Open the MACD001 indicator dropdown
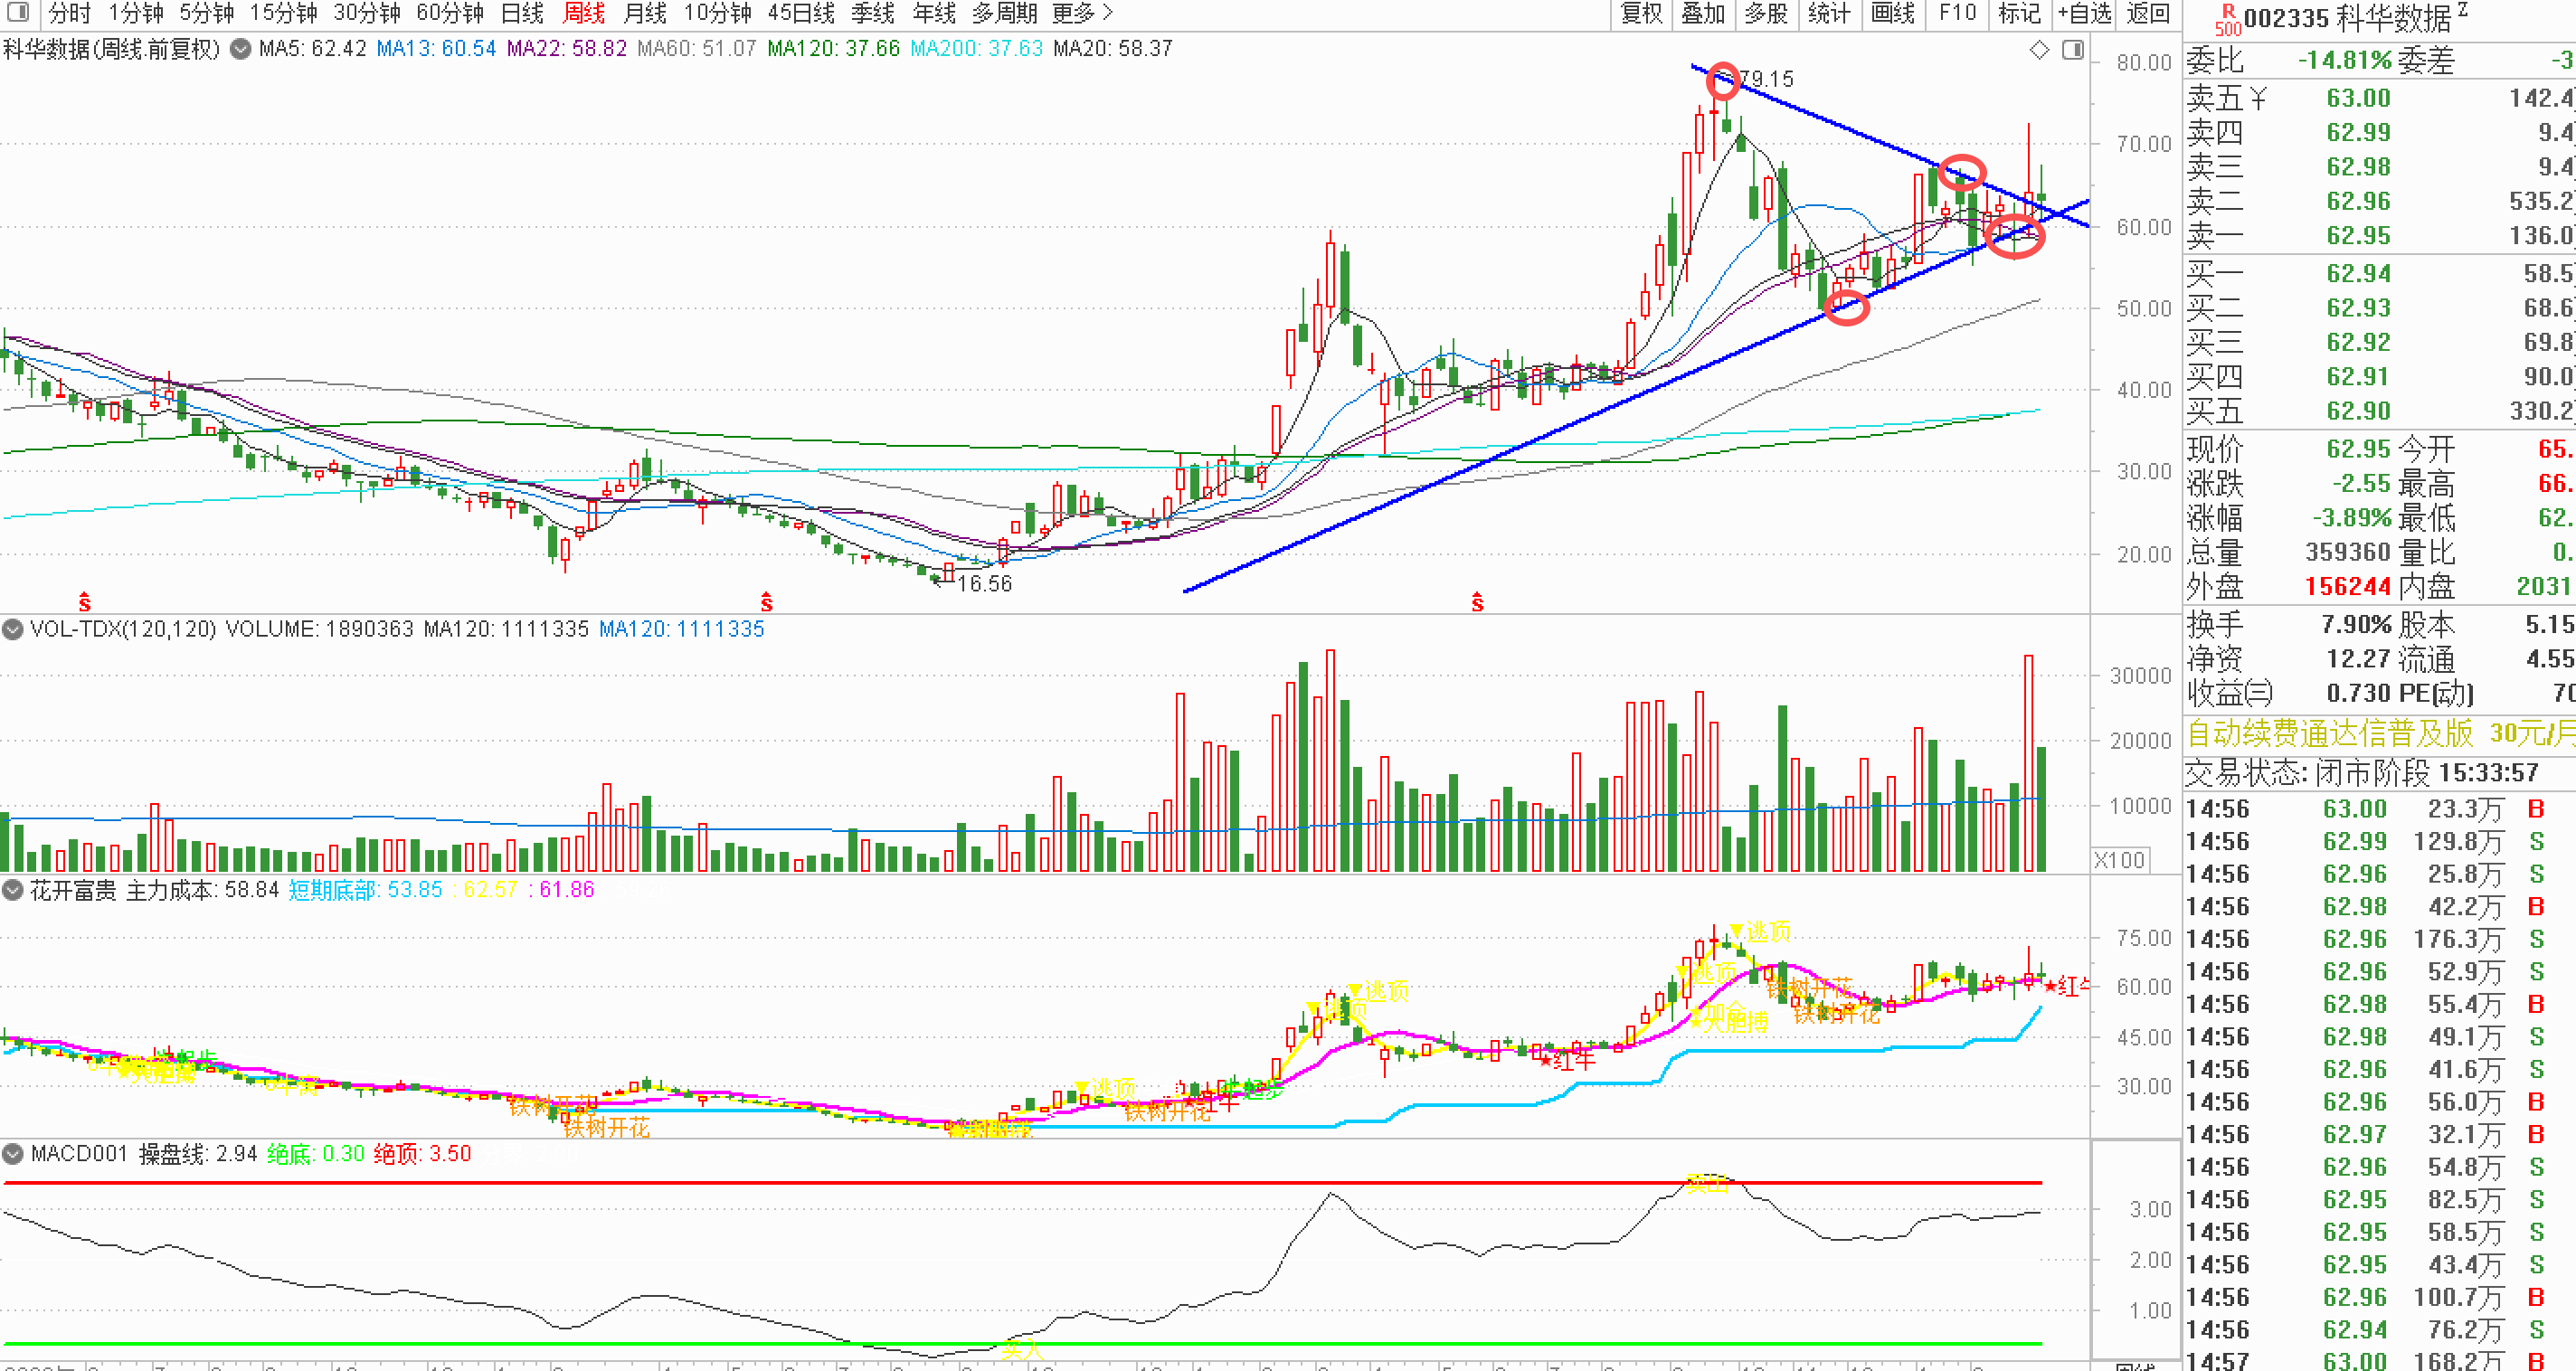 tap(13, 1154)
